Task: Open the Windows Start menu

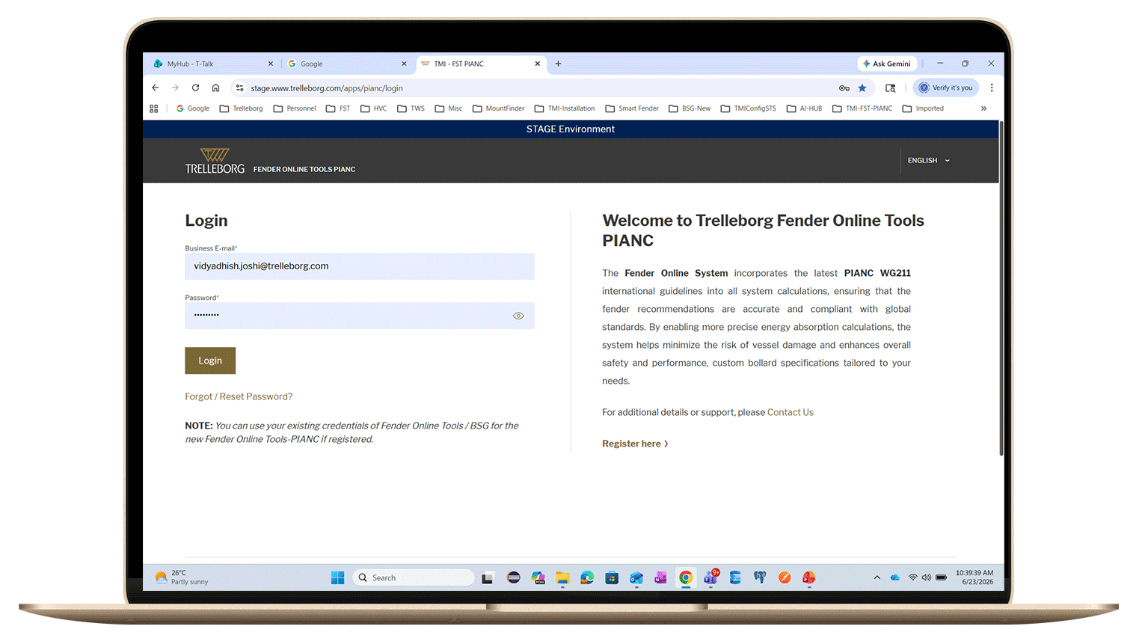Action: pos(338,577)
